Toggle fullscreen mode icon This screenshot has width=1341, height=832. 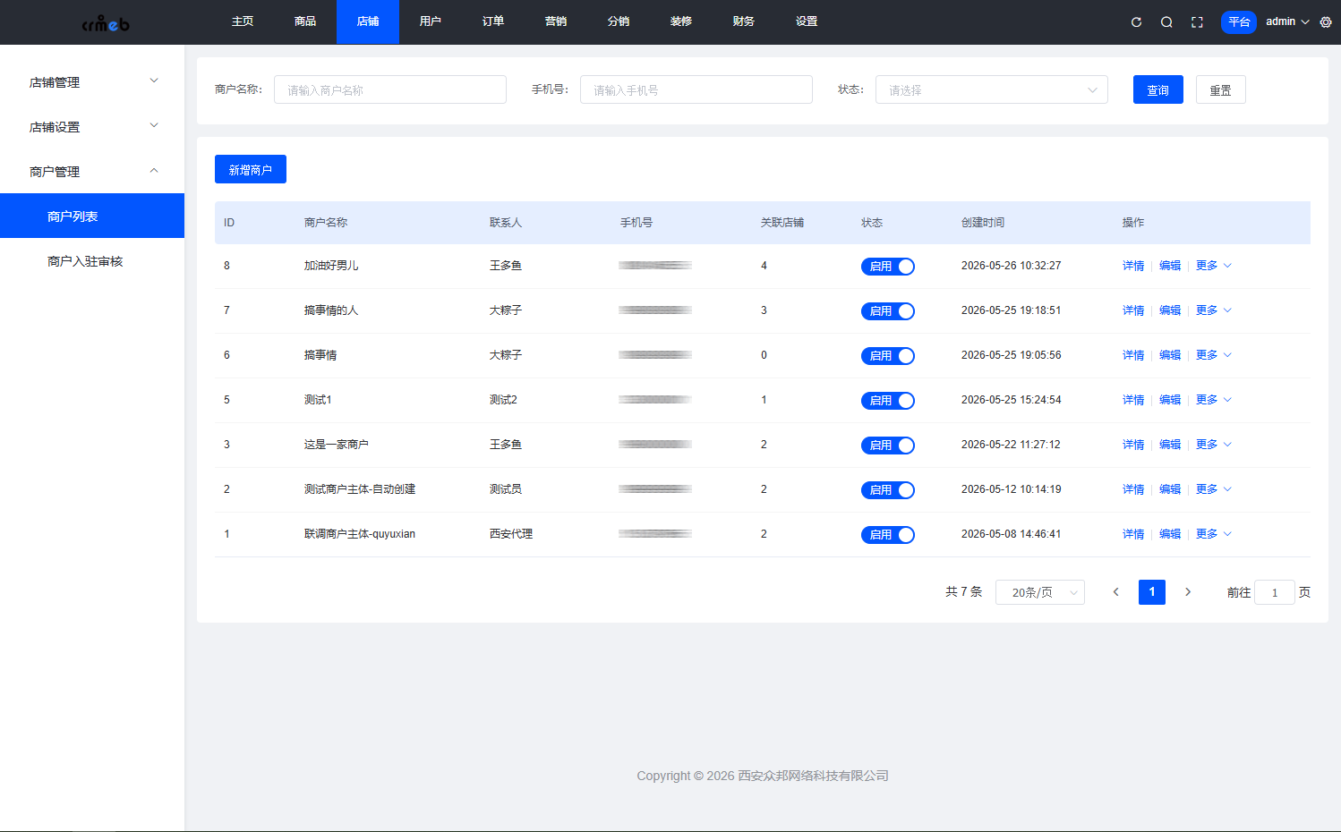coord(1197,22)
